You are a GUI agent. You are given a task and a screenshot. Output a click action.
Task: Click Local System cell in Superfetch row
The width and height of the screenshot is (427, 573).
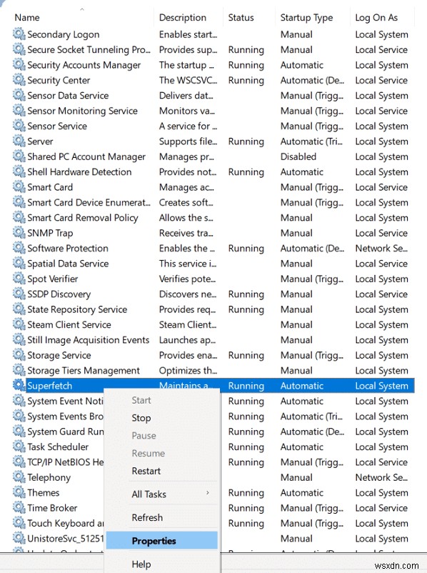381,386
